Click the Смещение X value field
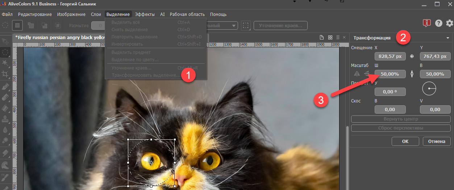This screenshot has width=454, height=190. (x=390, y=56)
